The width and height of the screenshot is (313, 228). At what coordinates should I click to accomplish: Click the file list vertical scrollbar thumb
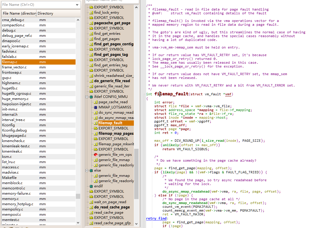78,196
